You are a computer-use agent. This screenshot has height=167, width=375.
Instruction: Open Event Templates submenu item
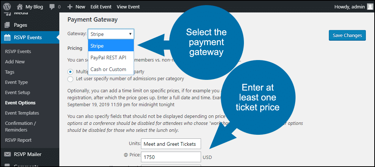coord(22,113)
